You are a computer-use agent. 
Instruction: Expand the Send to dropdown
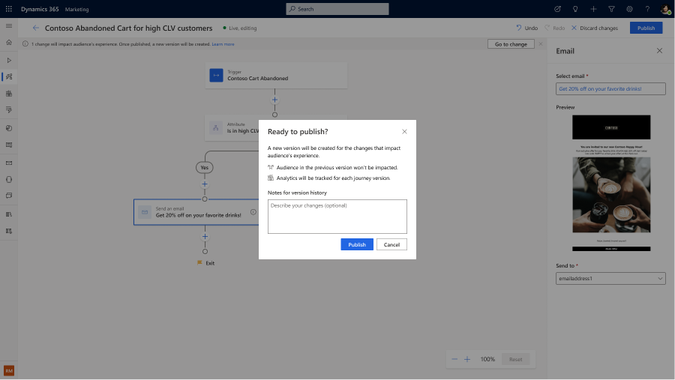610,278
